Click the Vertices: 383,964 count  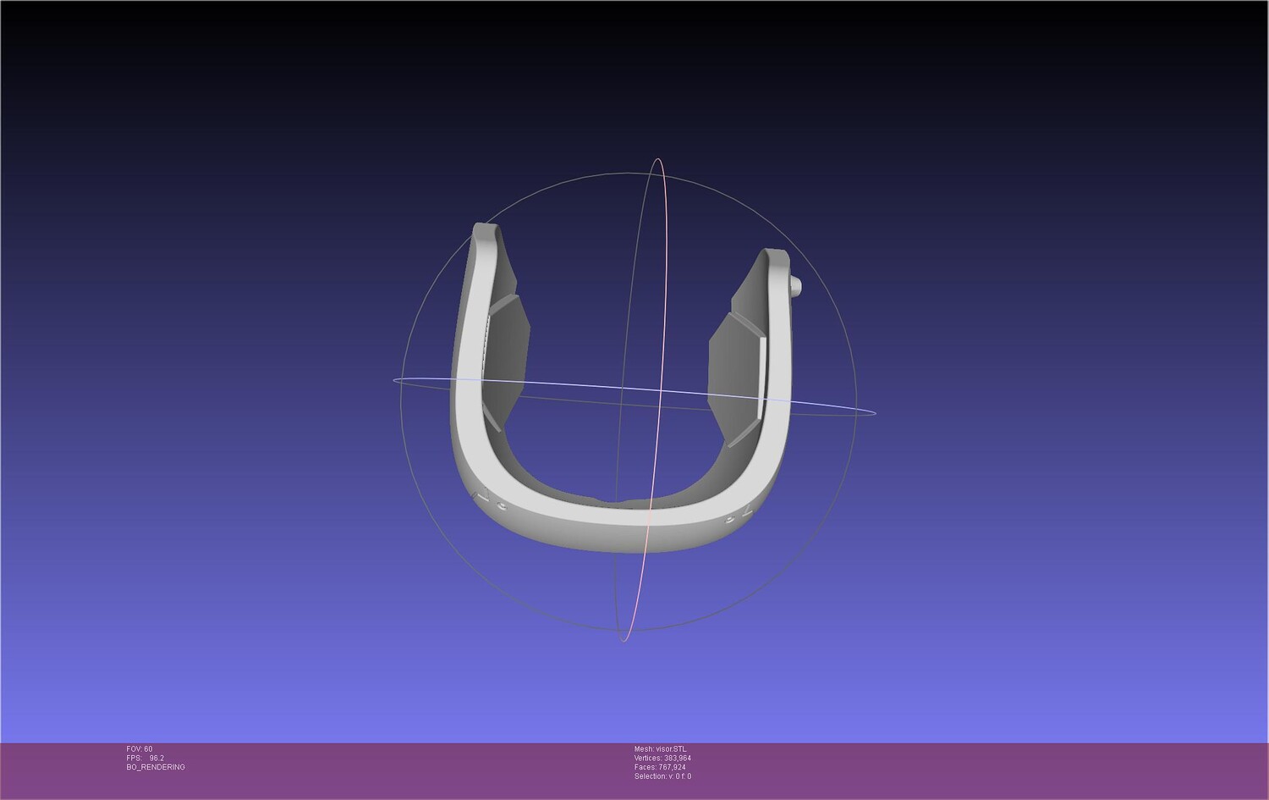[x=662, y=759]
